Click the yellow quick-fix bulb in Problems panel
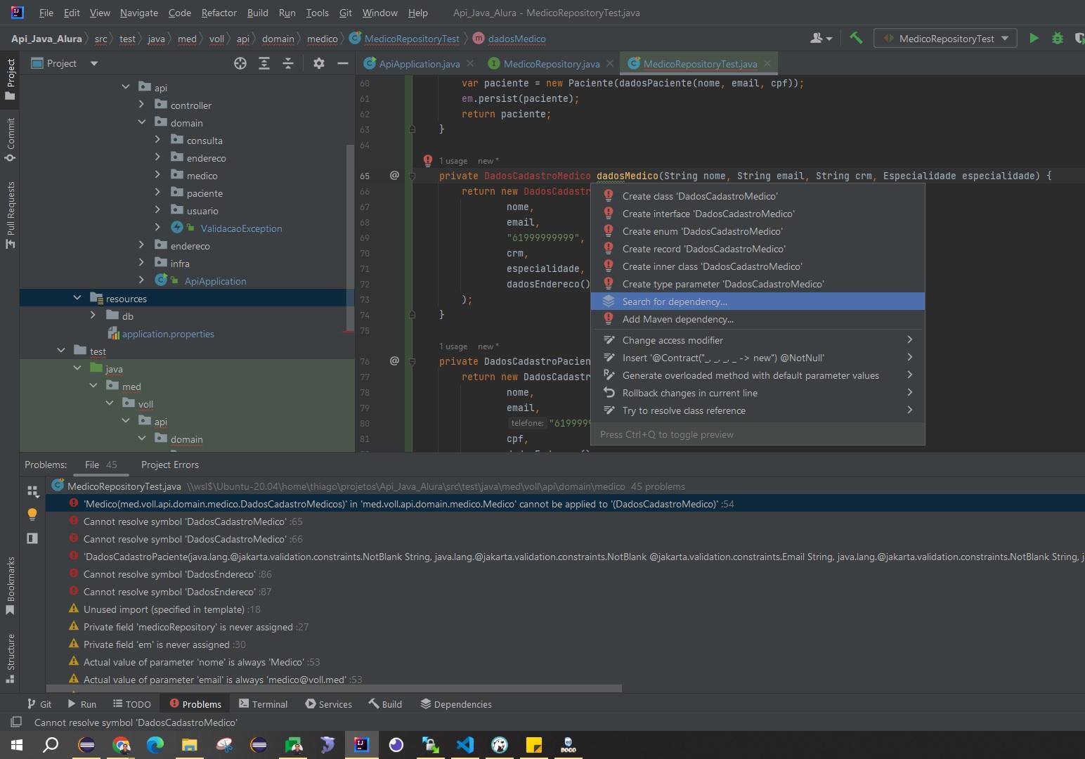The height and width of the screenshot is (759, 1085). [x=32, y=514]
